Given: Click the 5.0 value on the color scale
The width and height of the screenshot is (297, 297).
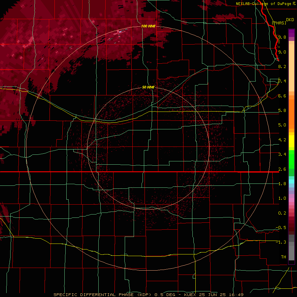Looking at the screenshot, I should [282, 125].
